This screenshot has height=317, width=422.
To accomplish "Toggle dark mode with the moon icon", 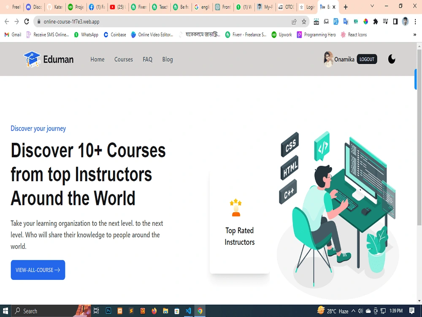I will (x=392, y=59).
